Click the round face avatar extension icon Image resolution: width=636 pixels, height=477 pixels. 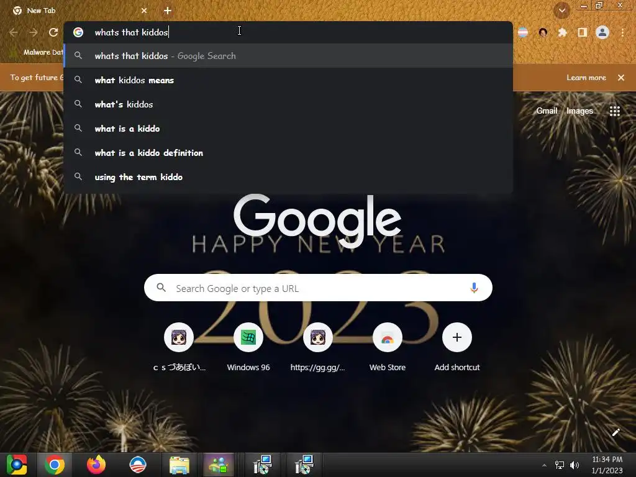pos(543,32)
